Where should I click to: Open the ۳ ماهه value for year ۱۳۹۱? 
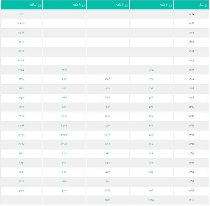[151, 116]
